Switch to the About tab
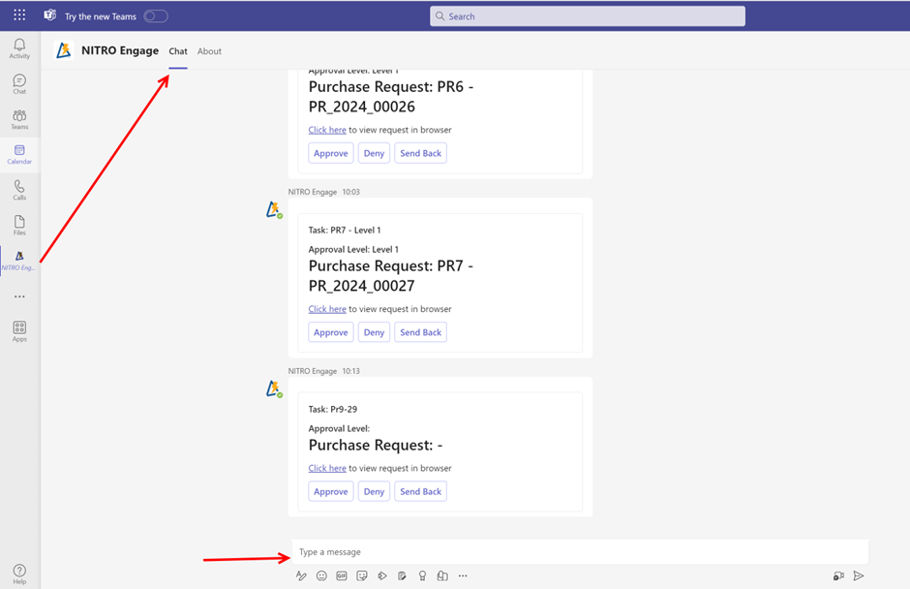910x589 pixels. click(209, 51)
